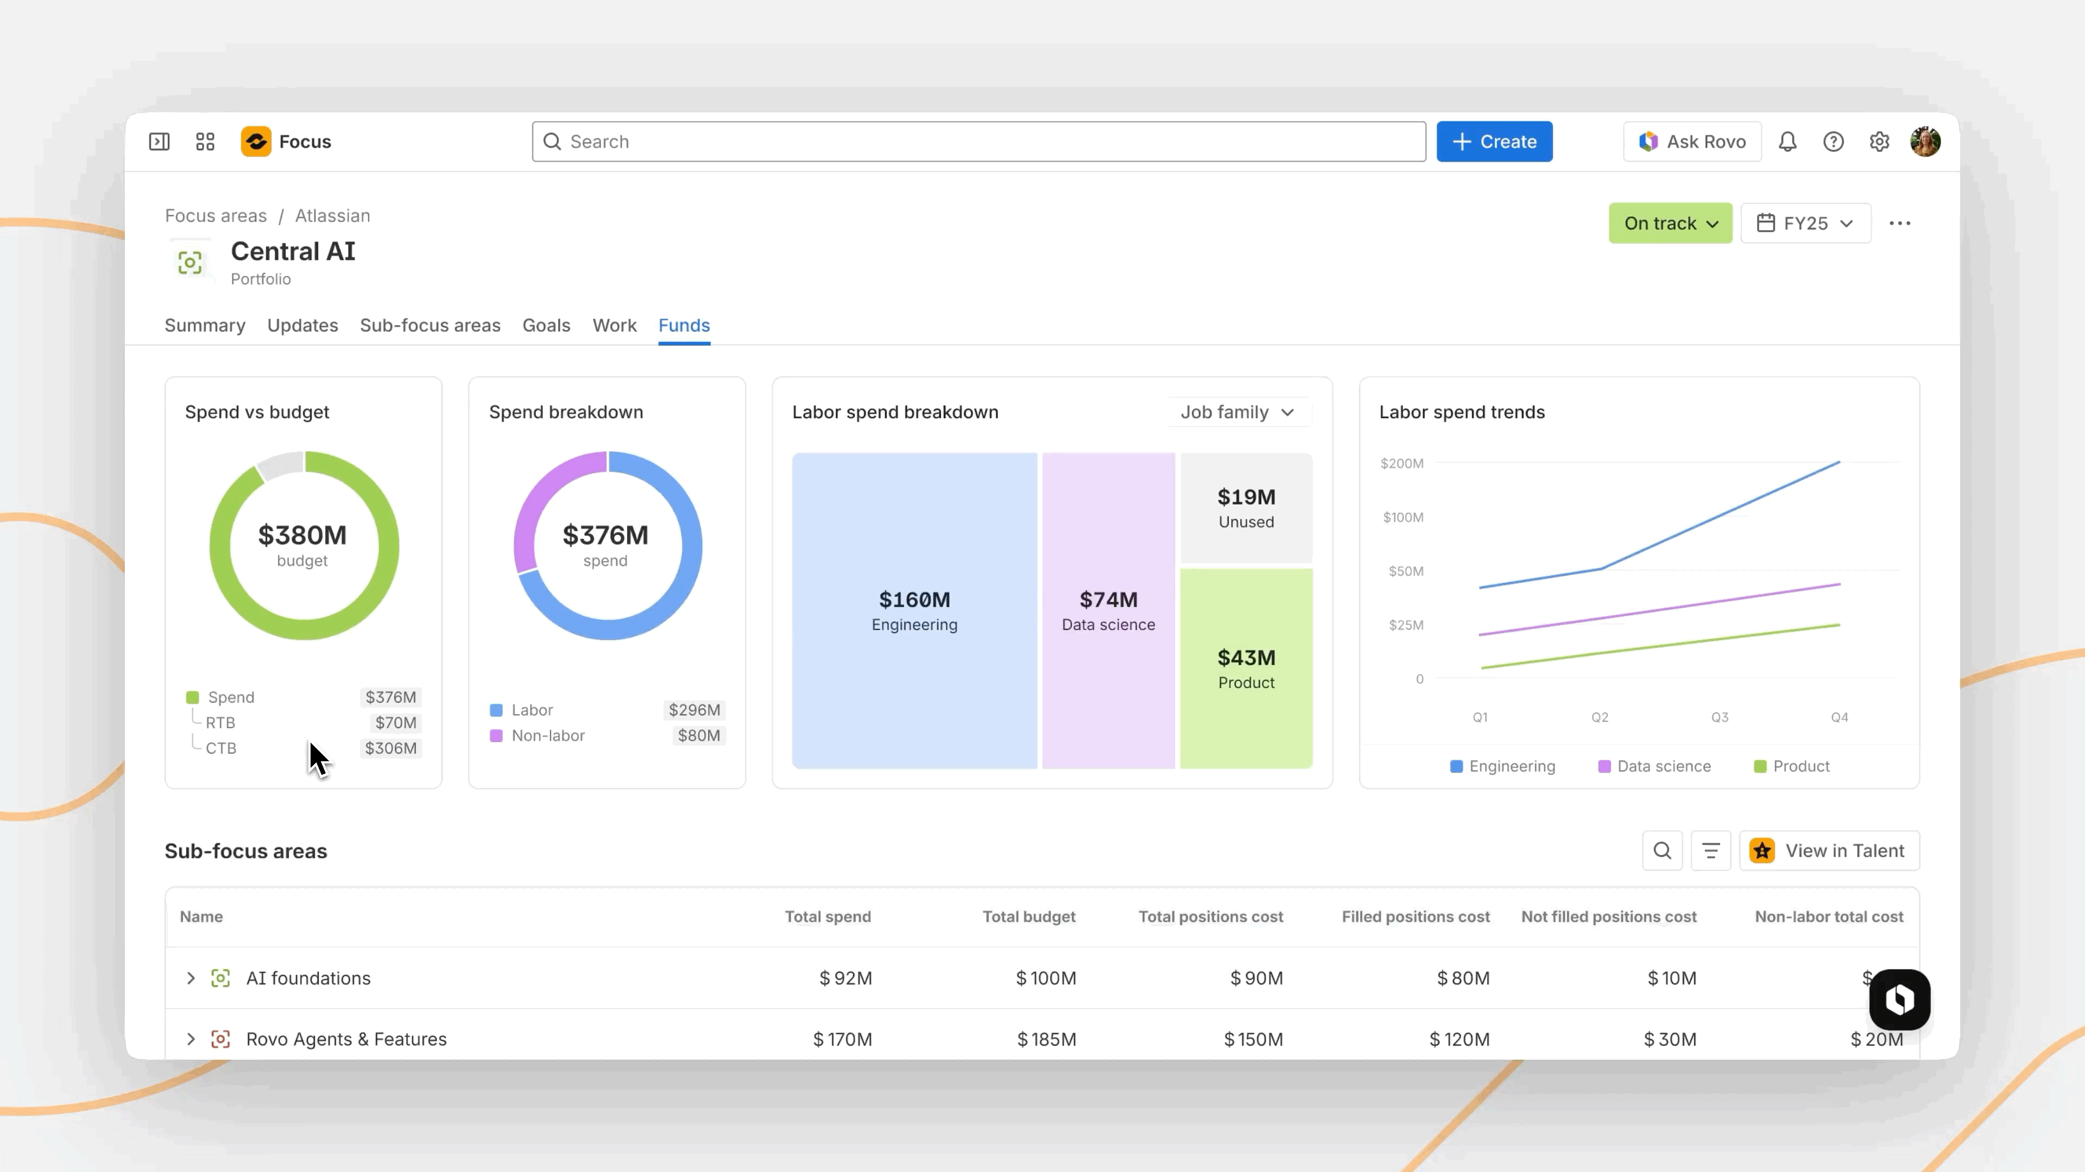Open the settings gear icon
The width and height of the screenshot is (2085, 1172).
(x=1879, y=142)
